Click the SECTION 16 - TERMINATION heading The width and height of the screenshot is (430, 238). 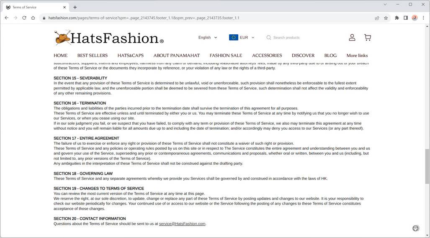click(80, 103)
